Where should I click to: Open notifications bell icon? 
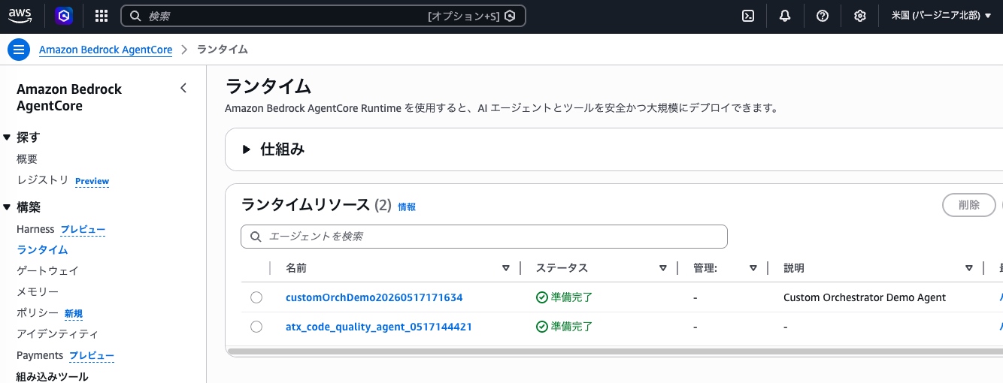[x=785, y=16]
